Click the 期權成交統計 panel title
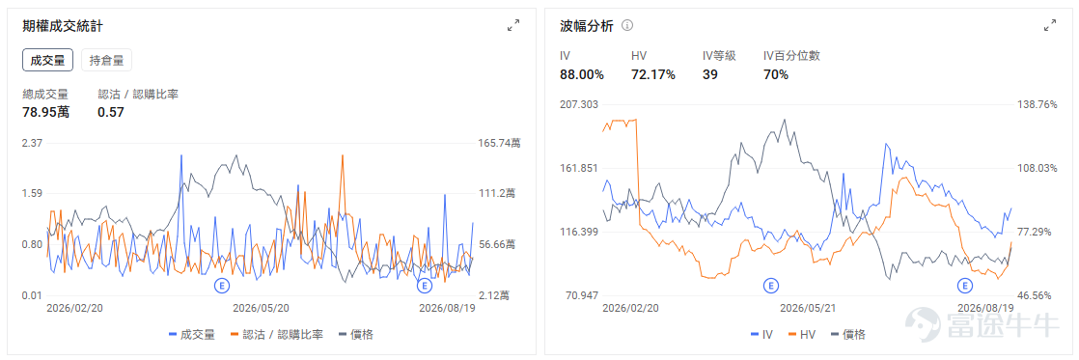Image resolution: width=1079 pixels, height=360 pixels. coord(63,26)
